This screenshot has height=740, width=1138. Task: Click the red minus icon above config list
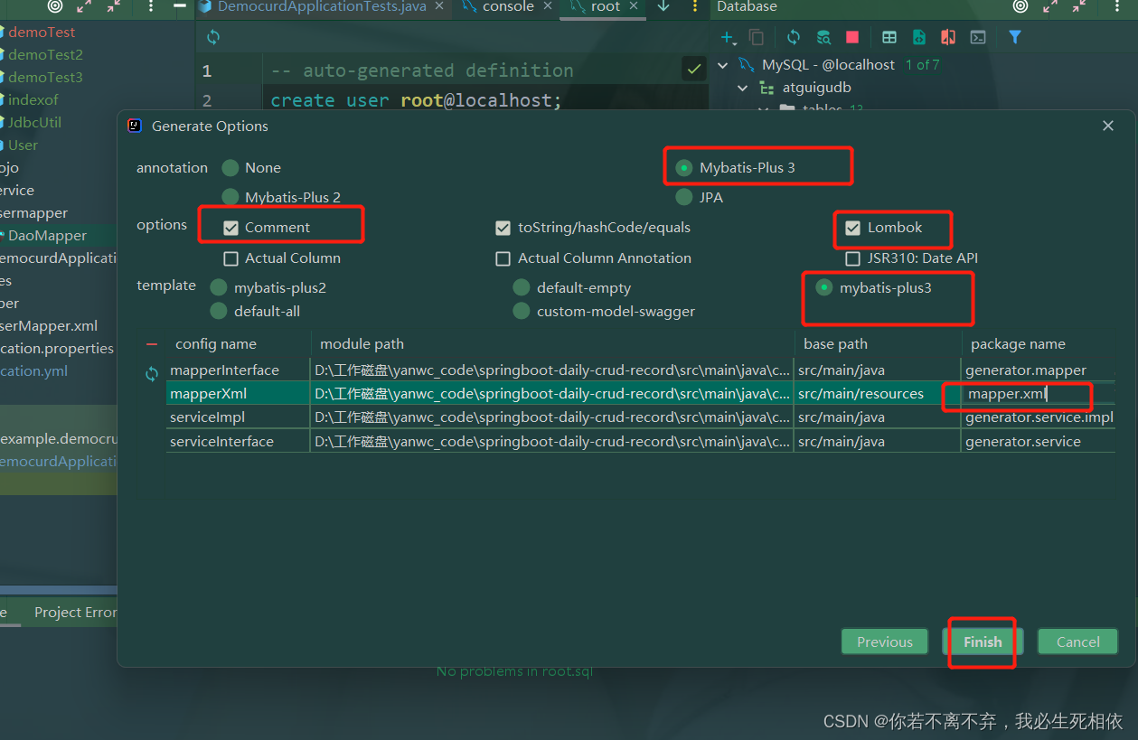[152, 344]
